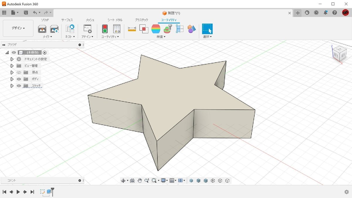Viewport: 352px width, 198px height.
Task: Open the user profile avatar
Action: tap(345, 13)
